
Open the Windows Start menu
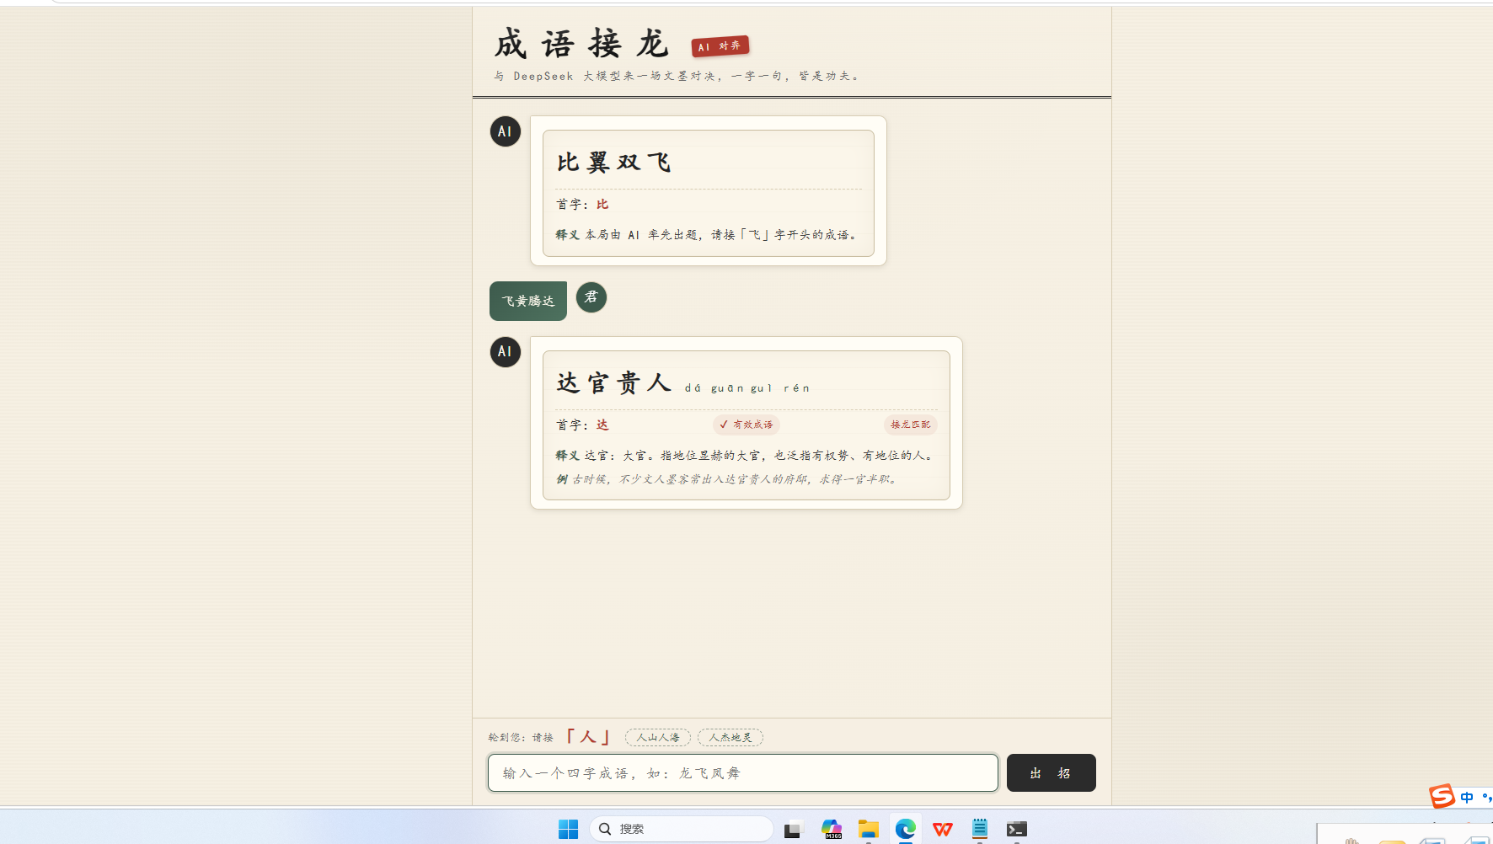[x=568, y=830]
